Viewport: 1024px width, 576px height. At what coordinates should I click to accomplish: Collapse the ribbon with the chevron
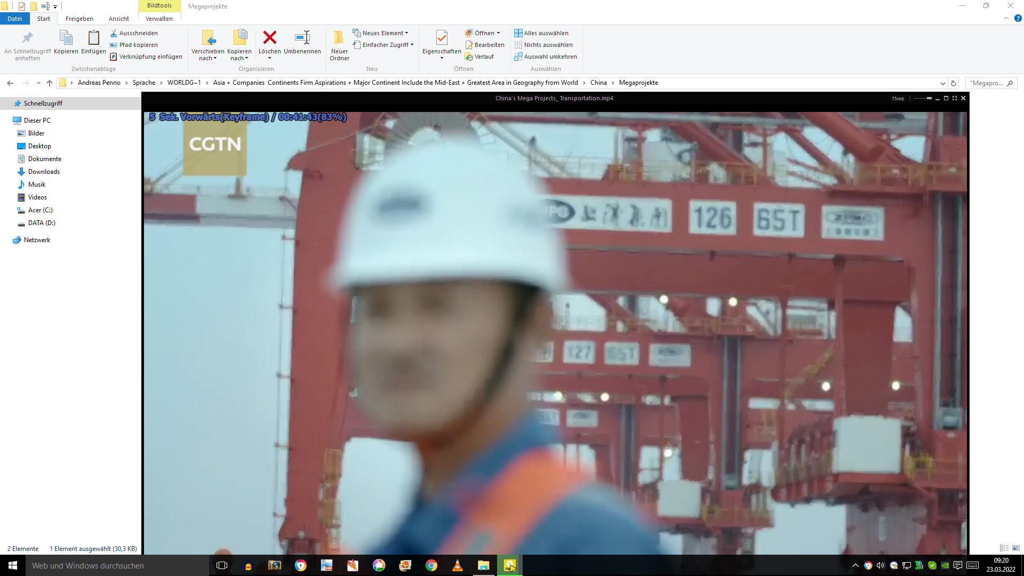tap(1006, 18)
